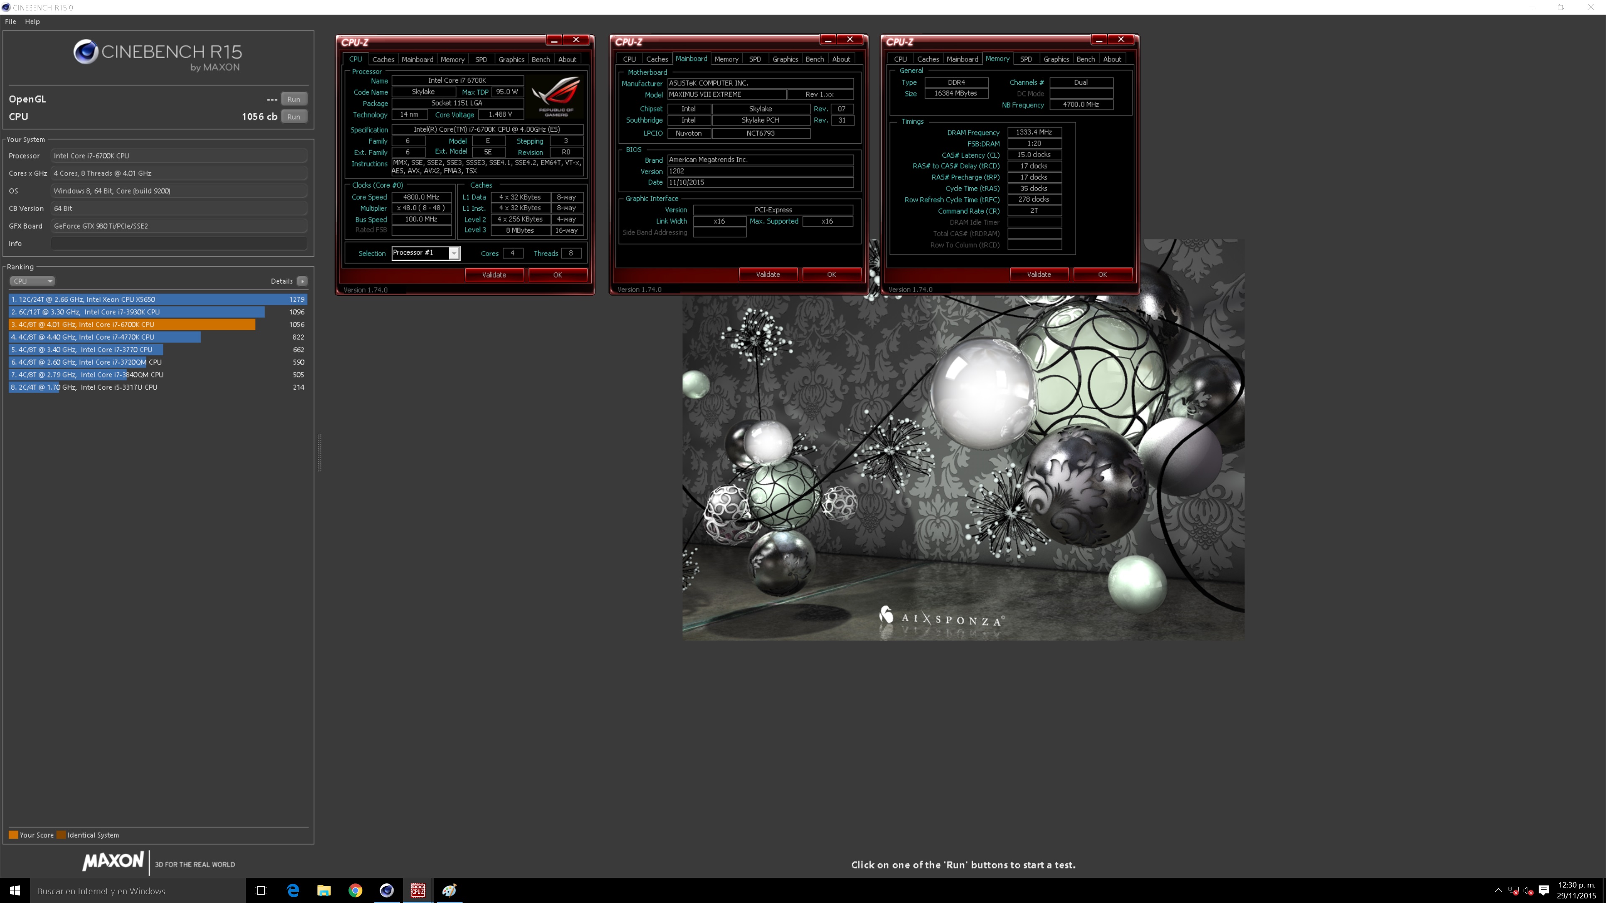Switch to CPU-Z via taskbar icon
1606x903 pixels.
click(x=418, y=890)
